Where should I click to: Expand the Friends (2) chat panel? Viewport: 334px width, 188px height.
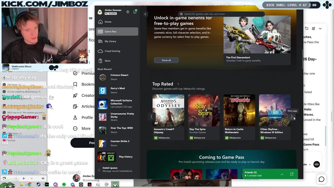click(x=282, y=174)
